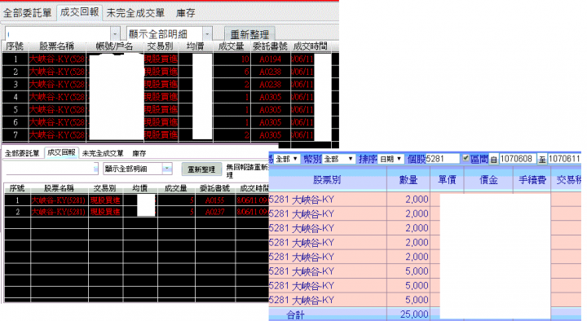587x321 pixels.
Task: Click 帳號/戶名 column header
Action: (115, 46)
